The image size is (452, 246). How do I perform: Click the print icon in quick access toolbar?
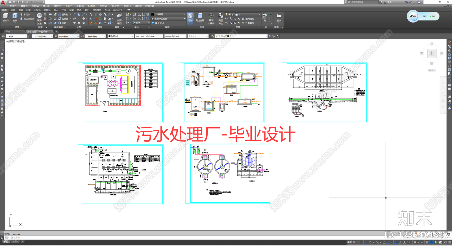(x=27, y=2)
